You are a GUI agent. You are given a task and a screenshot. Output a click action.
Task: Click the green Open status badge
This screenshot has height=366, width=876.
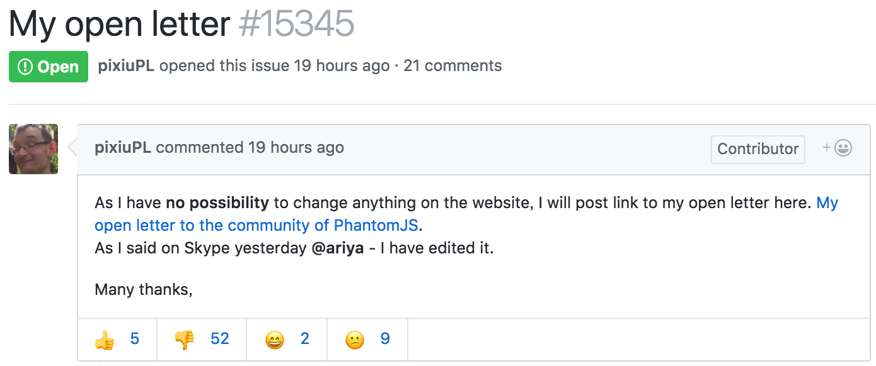49,67
